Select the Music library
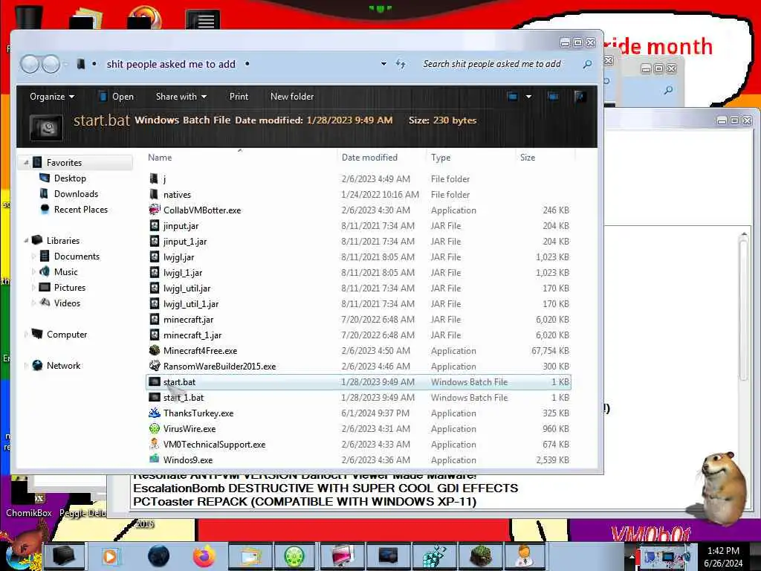The height and width of the screenshot is (571, 761). coord(65,272)
